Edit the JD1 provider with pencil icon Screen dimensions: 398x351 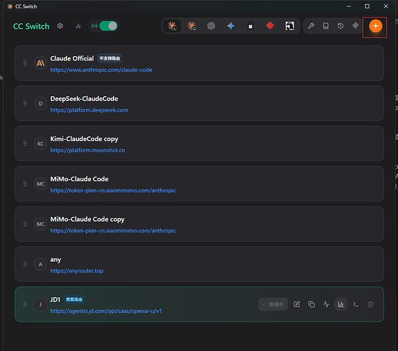pyautogui.click(x=296, y=304)
